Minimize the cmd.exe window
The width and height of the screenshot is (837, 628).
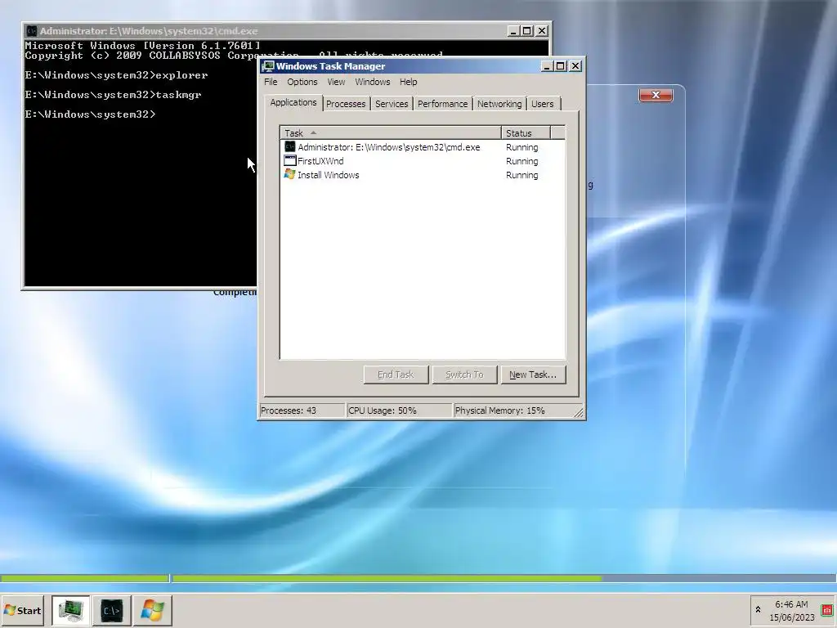point(513,31)
